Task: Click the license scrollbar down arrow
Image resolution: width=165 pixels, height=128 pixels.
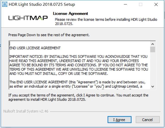Action: point(153,87)
